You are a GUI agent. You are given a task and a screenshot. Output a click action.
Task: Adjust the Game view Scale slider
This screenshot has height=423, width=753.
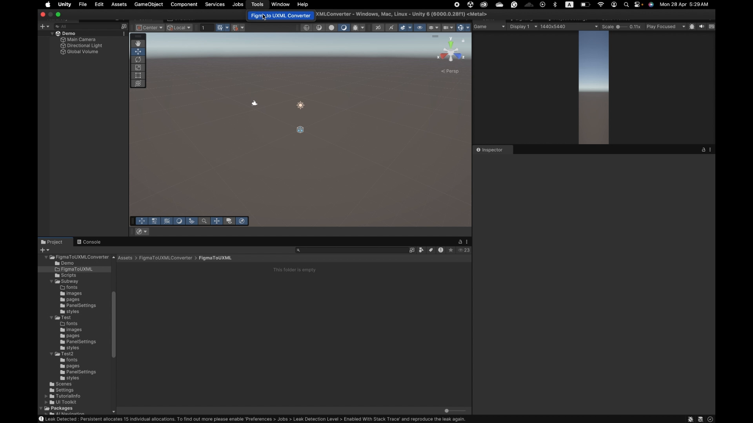[x=621, y=27]
